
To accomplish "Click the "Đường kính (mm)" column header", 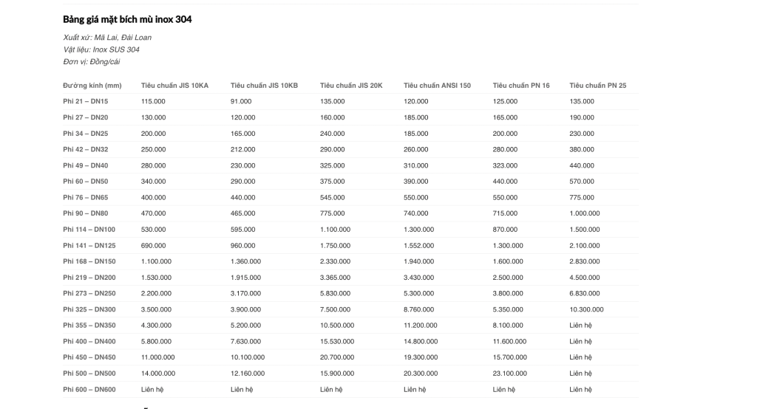I will click(92, 86).
